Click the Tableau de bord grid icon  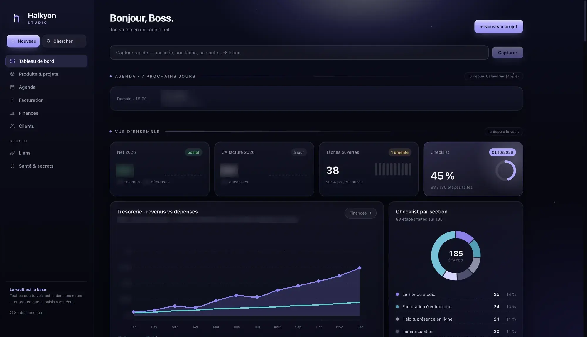[12, 61]
